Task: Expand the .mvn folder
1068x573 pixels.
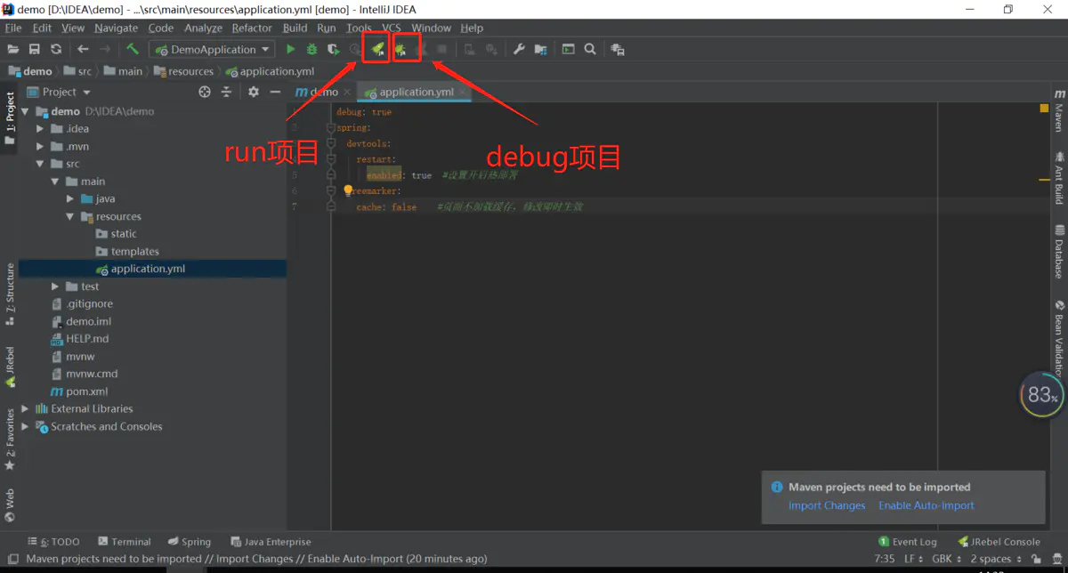Action: click(40, 147)
